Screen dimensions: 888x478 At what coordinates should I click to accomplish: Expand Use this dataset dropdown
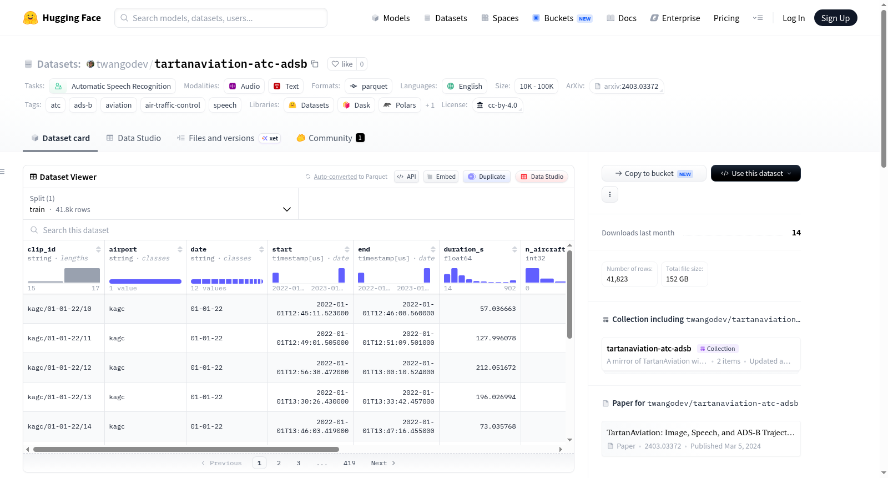coord(756,173)
